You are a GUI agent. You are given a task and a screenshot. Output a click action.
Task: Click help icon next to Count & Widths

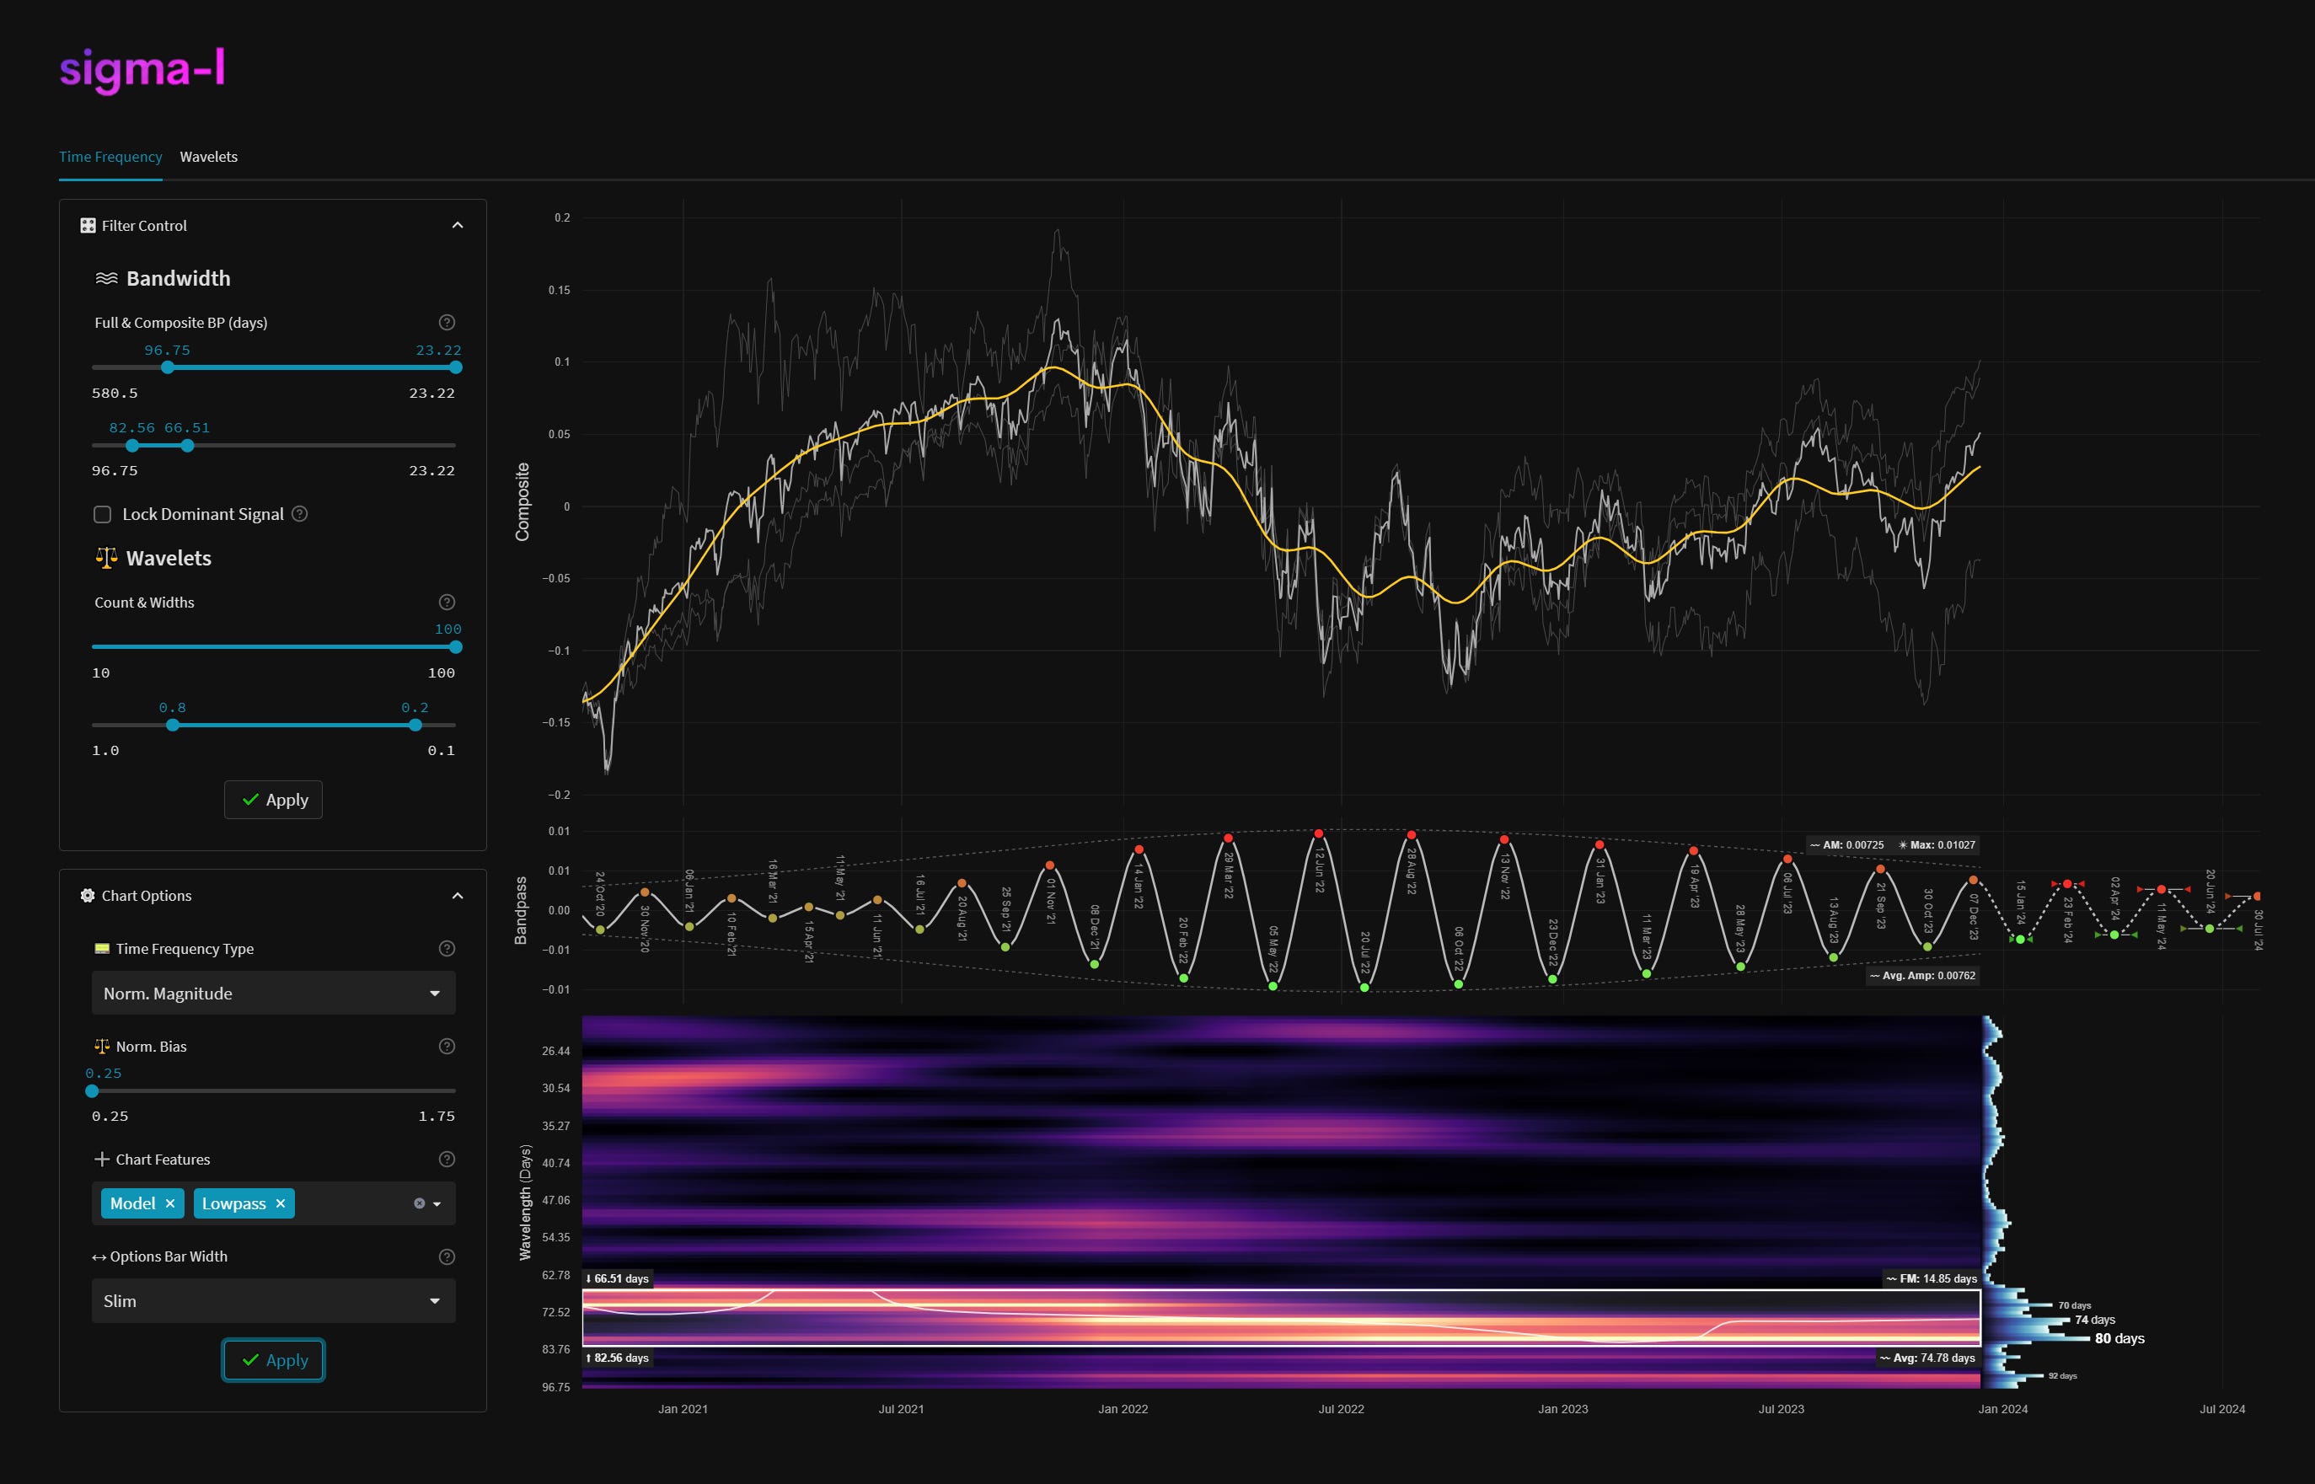[x=446, y=603]
